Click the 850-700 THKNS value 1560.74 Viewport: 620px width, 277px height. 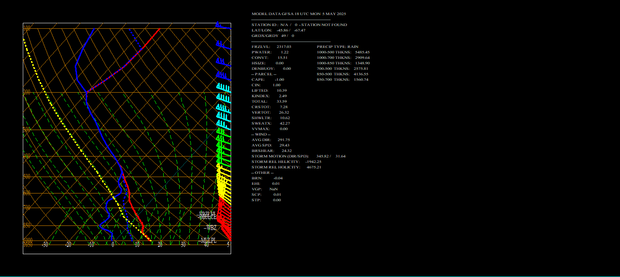361,79
